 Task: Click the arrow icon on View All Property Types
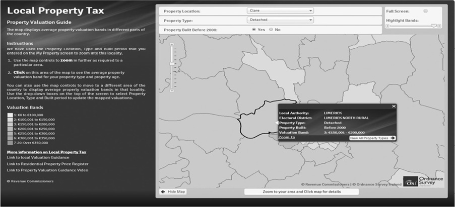click(x=393, y=138)
